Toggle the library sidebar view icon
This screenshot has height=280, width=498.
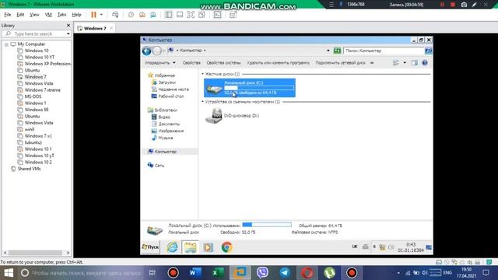click(169, 15)
